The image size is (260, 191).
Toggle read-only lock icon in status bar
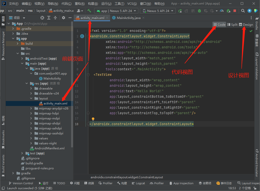click(x=255, y=188)
